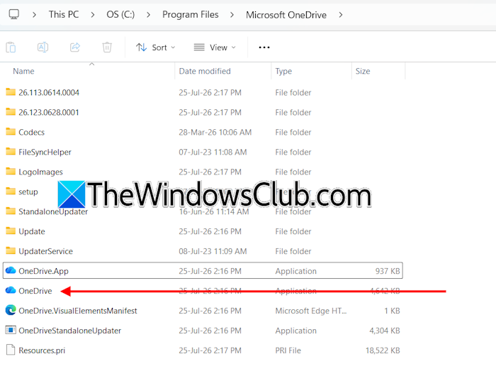This screenshot has height=371, width=496.
Task: Click the LogoImages folder icon
Action: (11, 172)
